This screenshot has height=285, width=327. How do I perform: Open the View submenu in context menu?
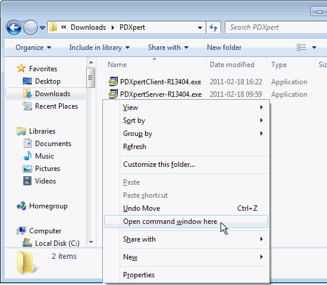click(x=186, y=107)
